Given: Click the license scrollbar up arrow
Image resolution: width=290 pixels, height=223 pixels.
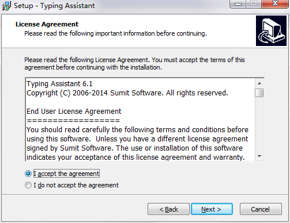Looking at the screenshot, I should 259,83.
